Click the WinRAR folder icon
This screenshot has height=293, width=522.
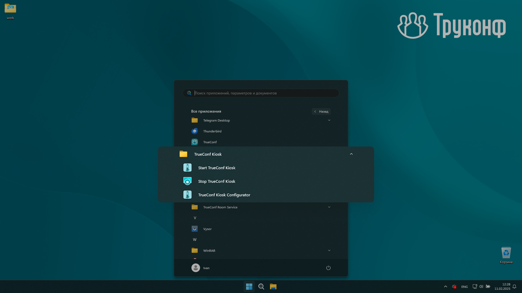click(x=195, y=250)
